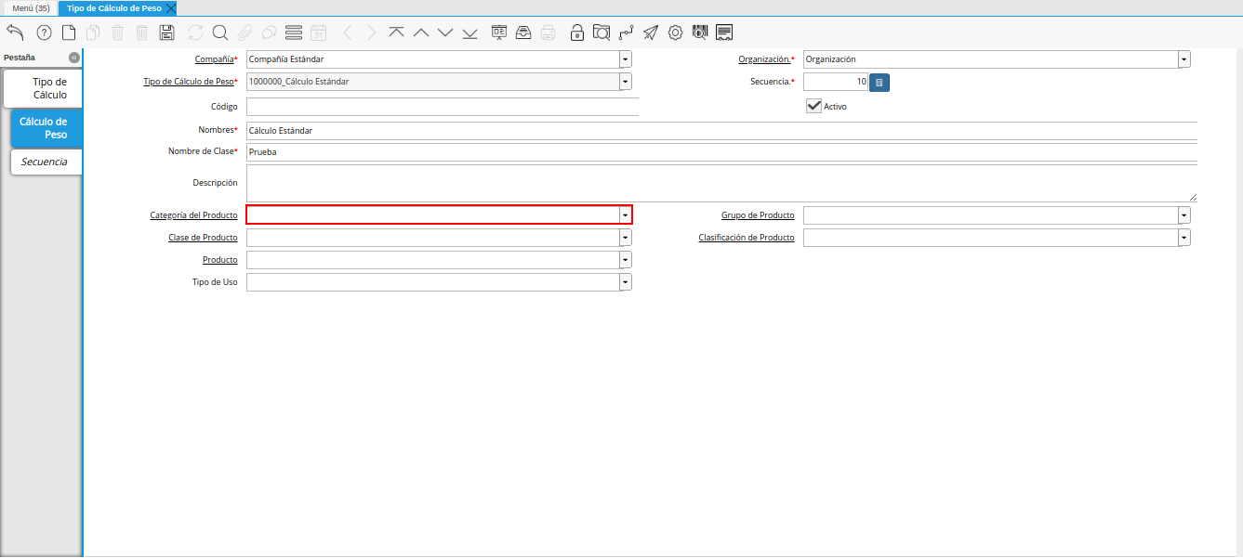Viewport: 1243px width, 558px height.
Task: Open the Producto dropdown
Action: (x=626, y=260)
